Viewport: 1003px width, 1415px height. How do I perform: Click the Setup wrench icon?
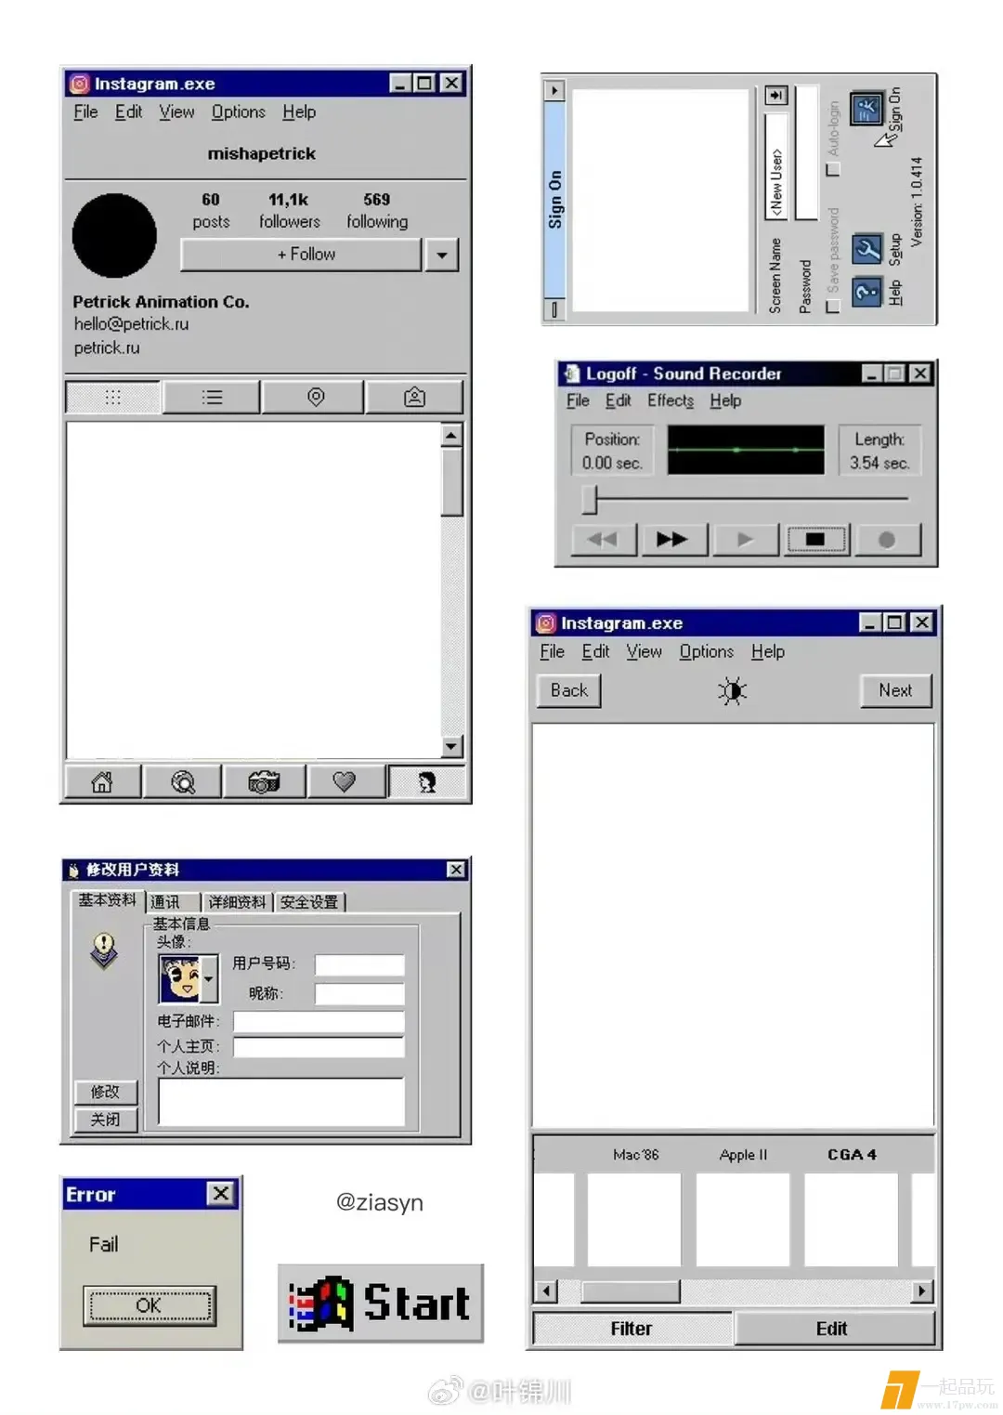pos(866,249)
